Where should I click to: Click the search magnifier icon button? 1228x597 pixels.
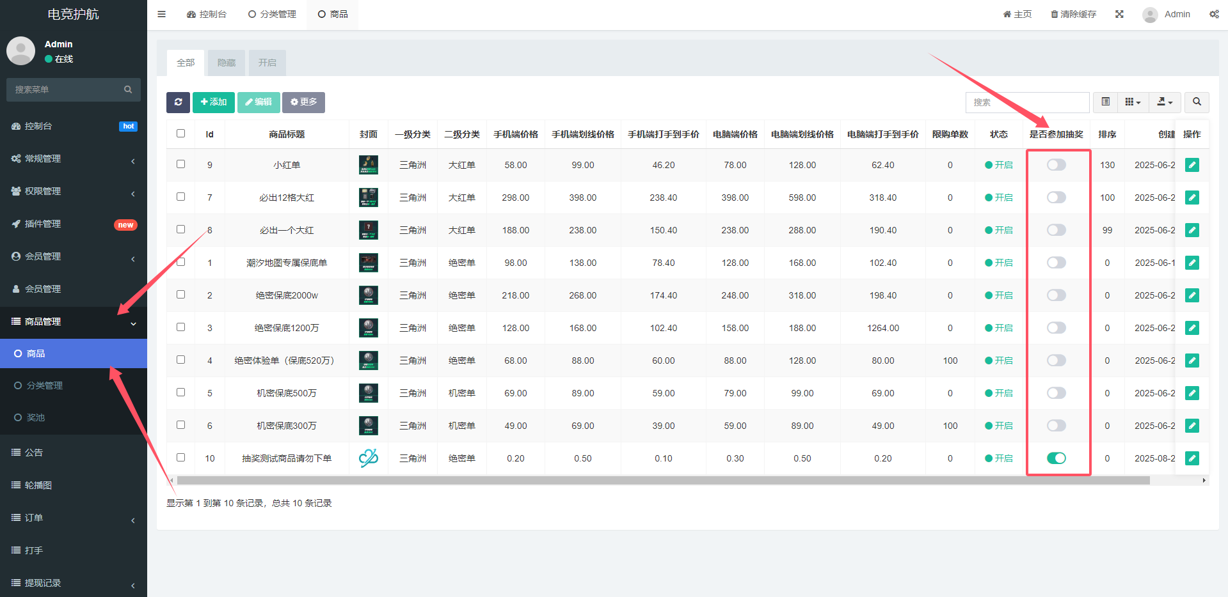point(1197,102)
